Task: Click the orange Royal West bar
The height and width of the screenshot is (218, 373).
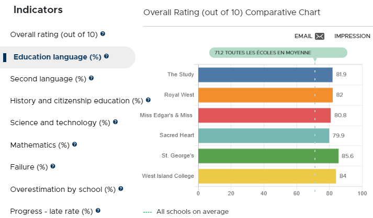Action: (x=265, y=95)
